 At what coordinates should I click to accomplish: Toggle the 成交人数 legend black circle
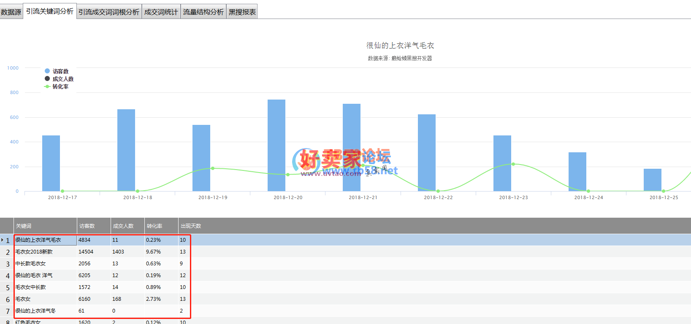coord(47,78)
